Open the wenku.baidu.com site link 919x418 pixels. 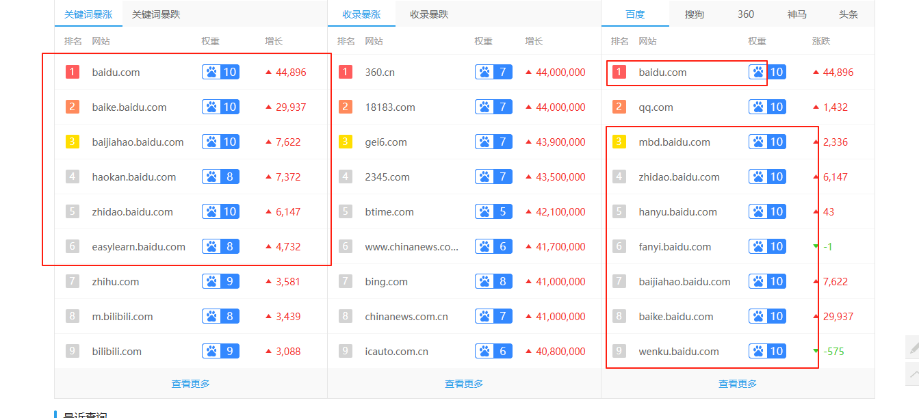(x=679, y=351)
